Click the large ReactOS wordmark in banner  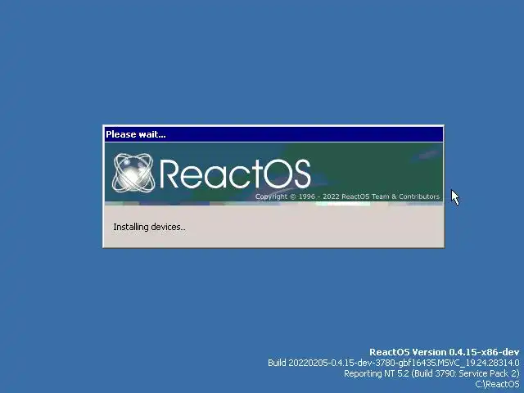236,174
